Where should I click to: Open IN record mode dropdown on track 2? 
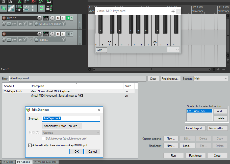[x=22, y=40]
